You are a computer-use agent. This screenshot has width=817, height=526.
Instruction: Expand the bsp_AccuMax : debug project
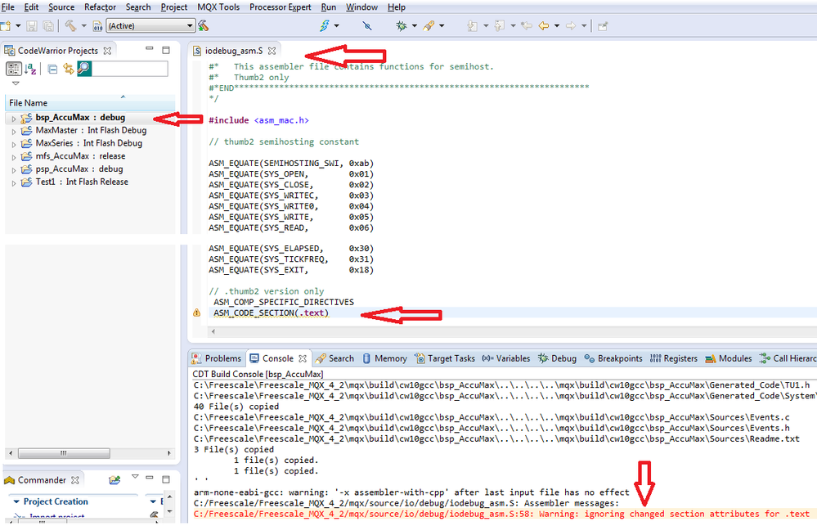click(x=14, y=119)
